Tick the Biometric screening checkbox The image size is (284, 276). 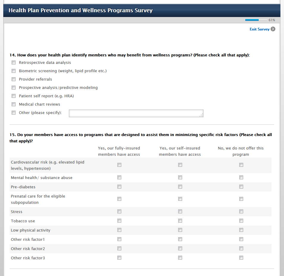(13, 71)
